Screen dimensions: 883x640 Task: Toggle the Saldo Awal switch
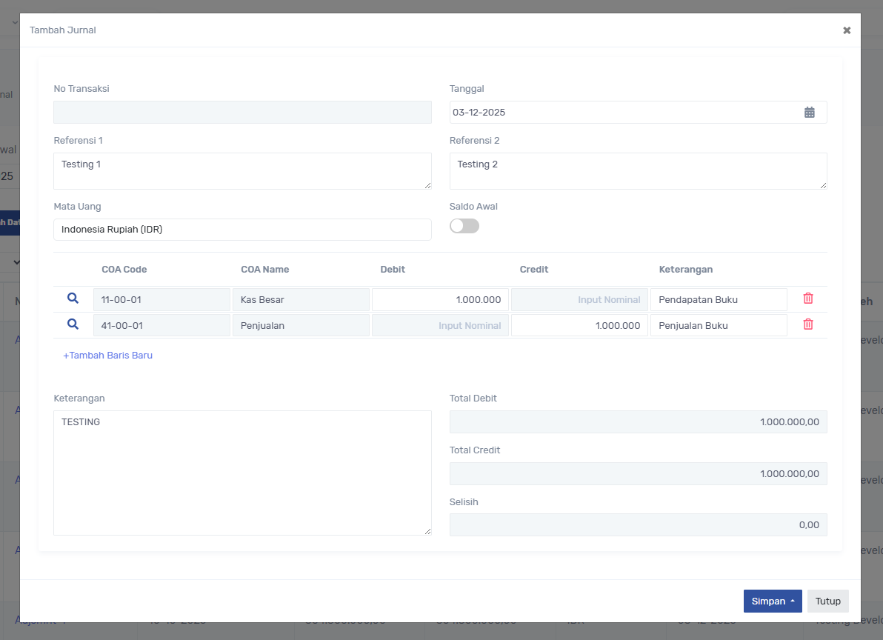pos(464,226)
